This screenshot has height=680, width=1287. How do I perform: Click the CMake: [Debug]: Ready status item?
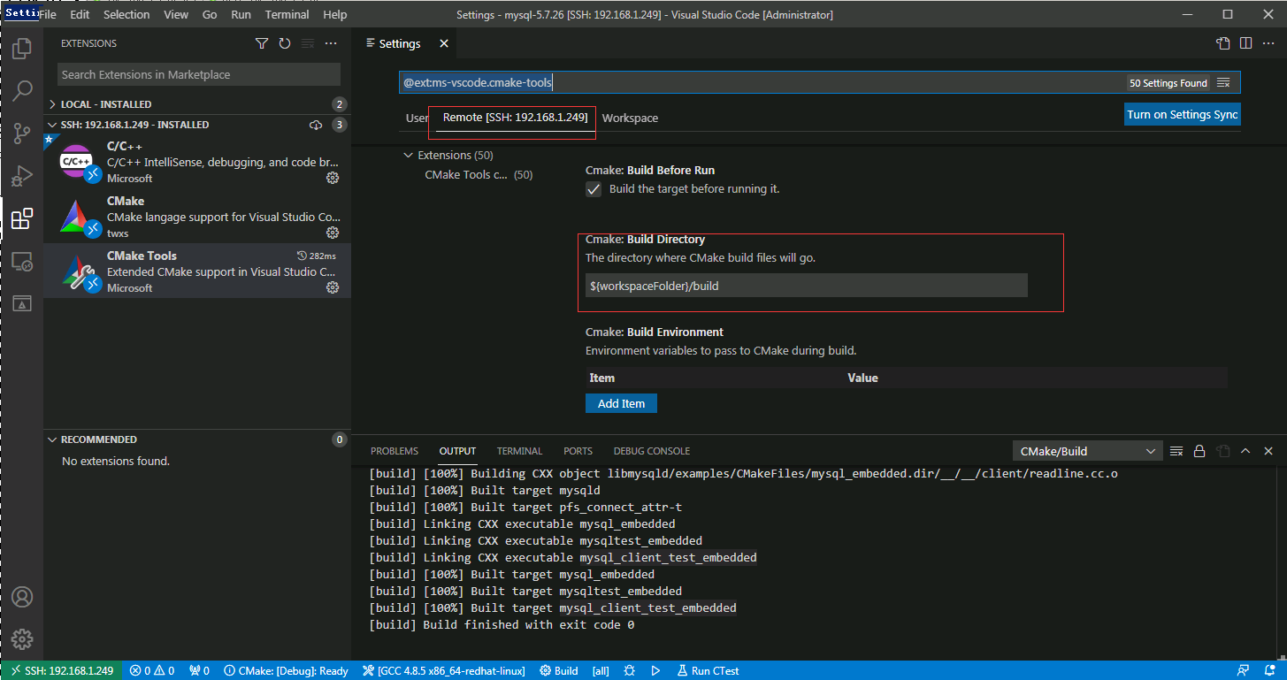point(286,671)
